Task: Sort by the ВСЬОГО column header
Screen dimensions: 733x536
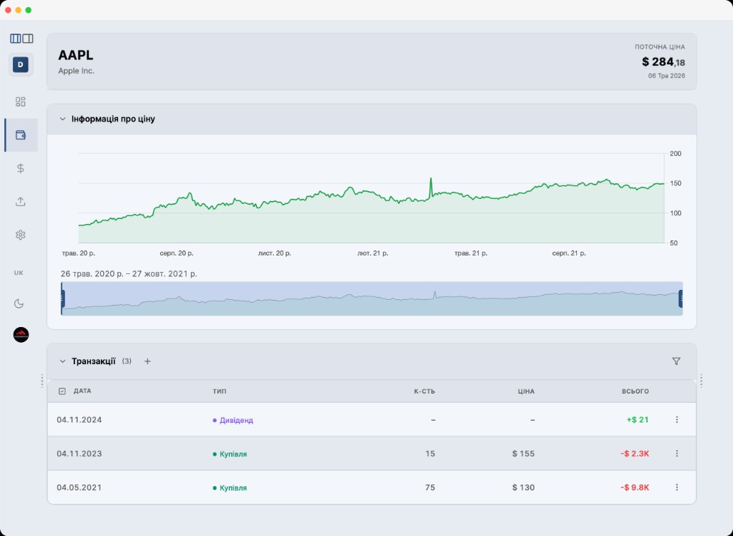Action: pos(636,391)
